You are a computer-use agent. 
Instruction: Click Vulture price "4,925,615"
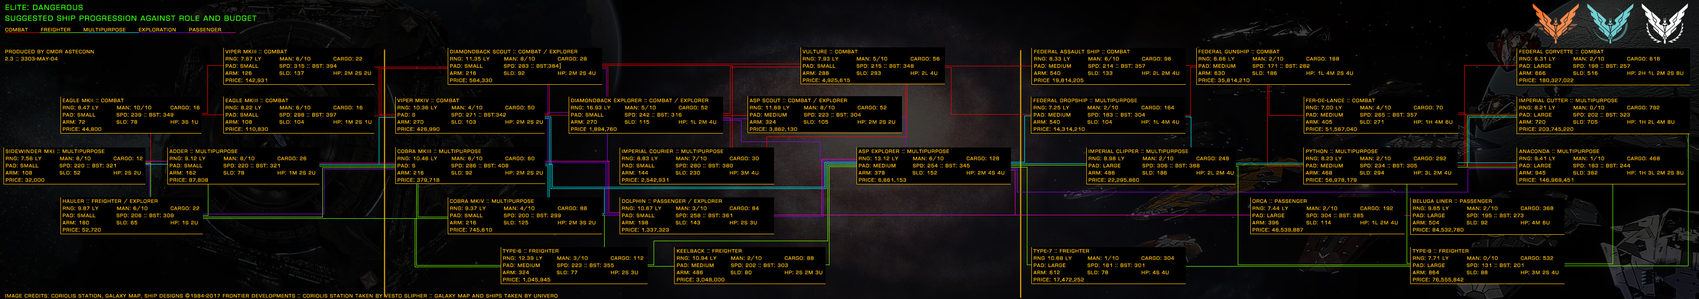tap(836, 80)
